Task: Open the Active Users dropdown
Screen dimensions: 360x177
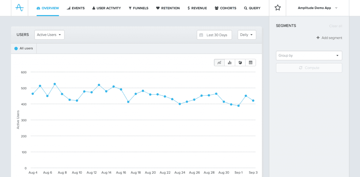Action: (49, 35)
